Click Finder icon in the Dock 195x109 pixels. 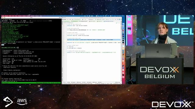123,24
